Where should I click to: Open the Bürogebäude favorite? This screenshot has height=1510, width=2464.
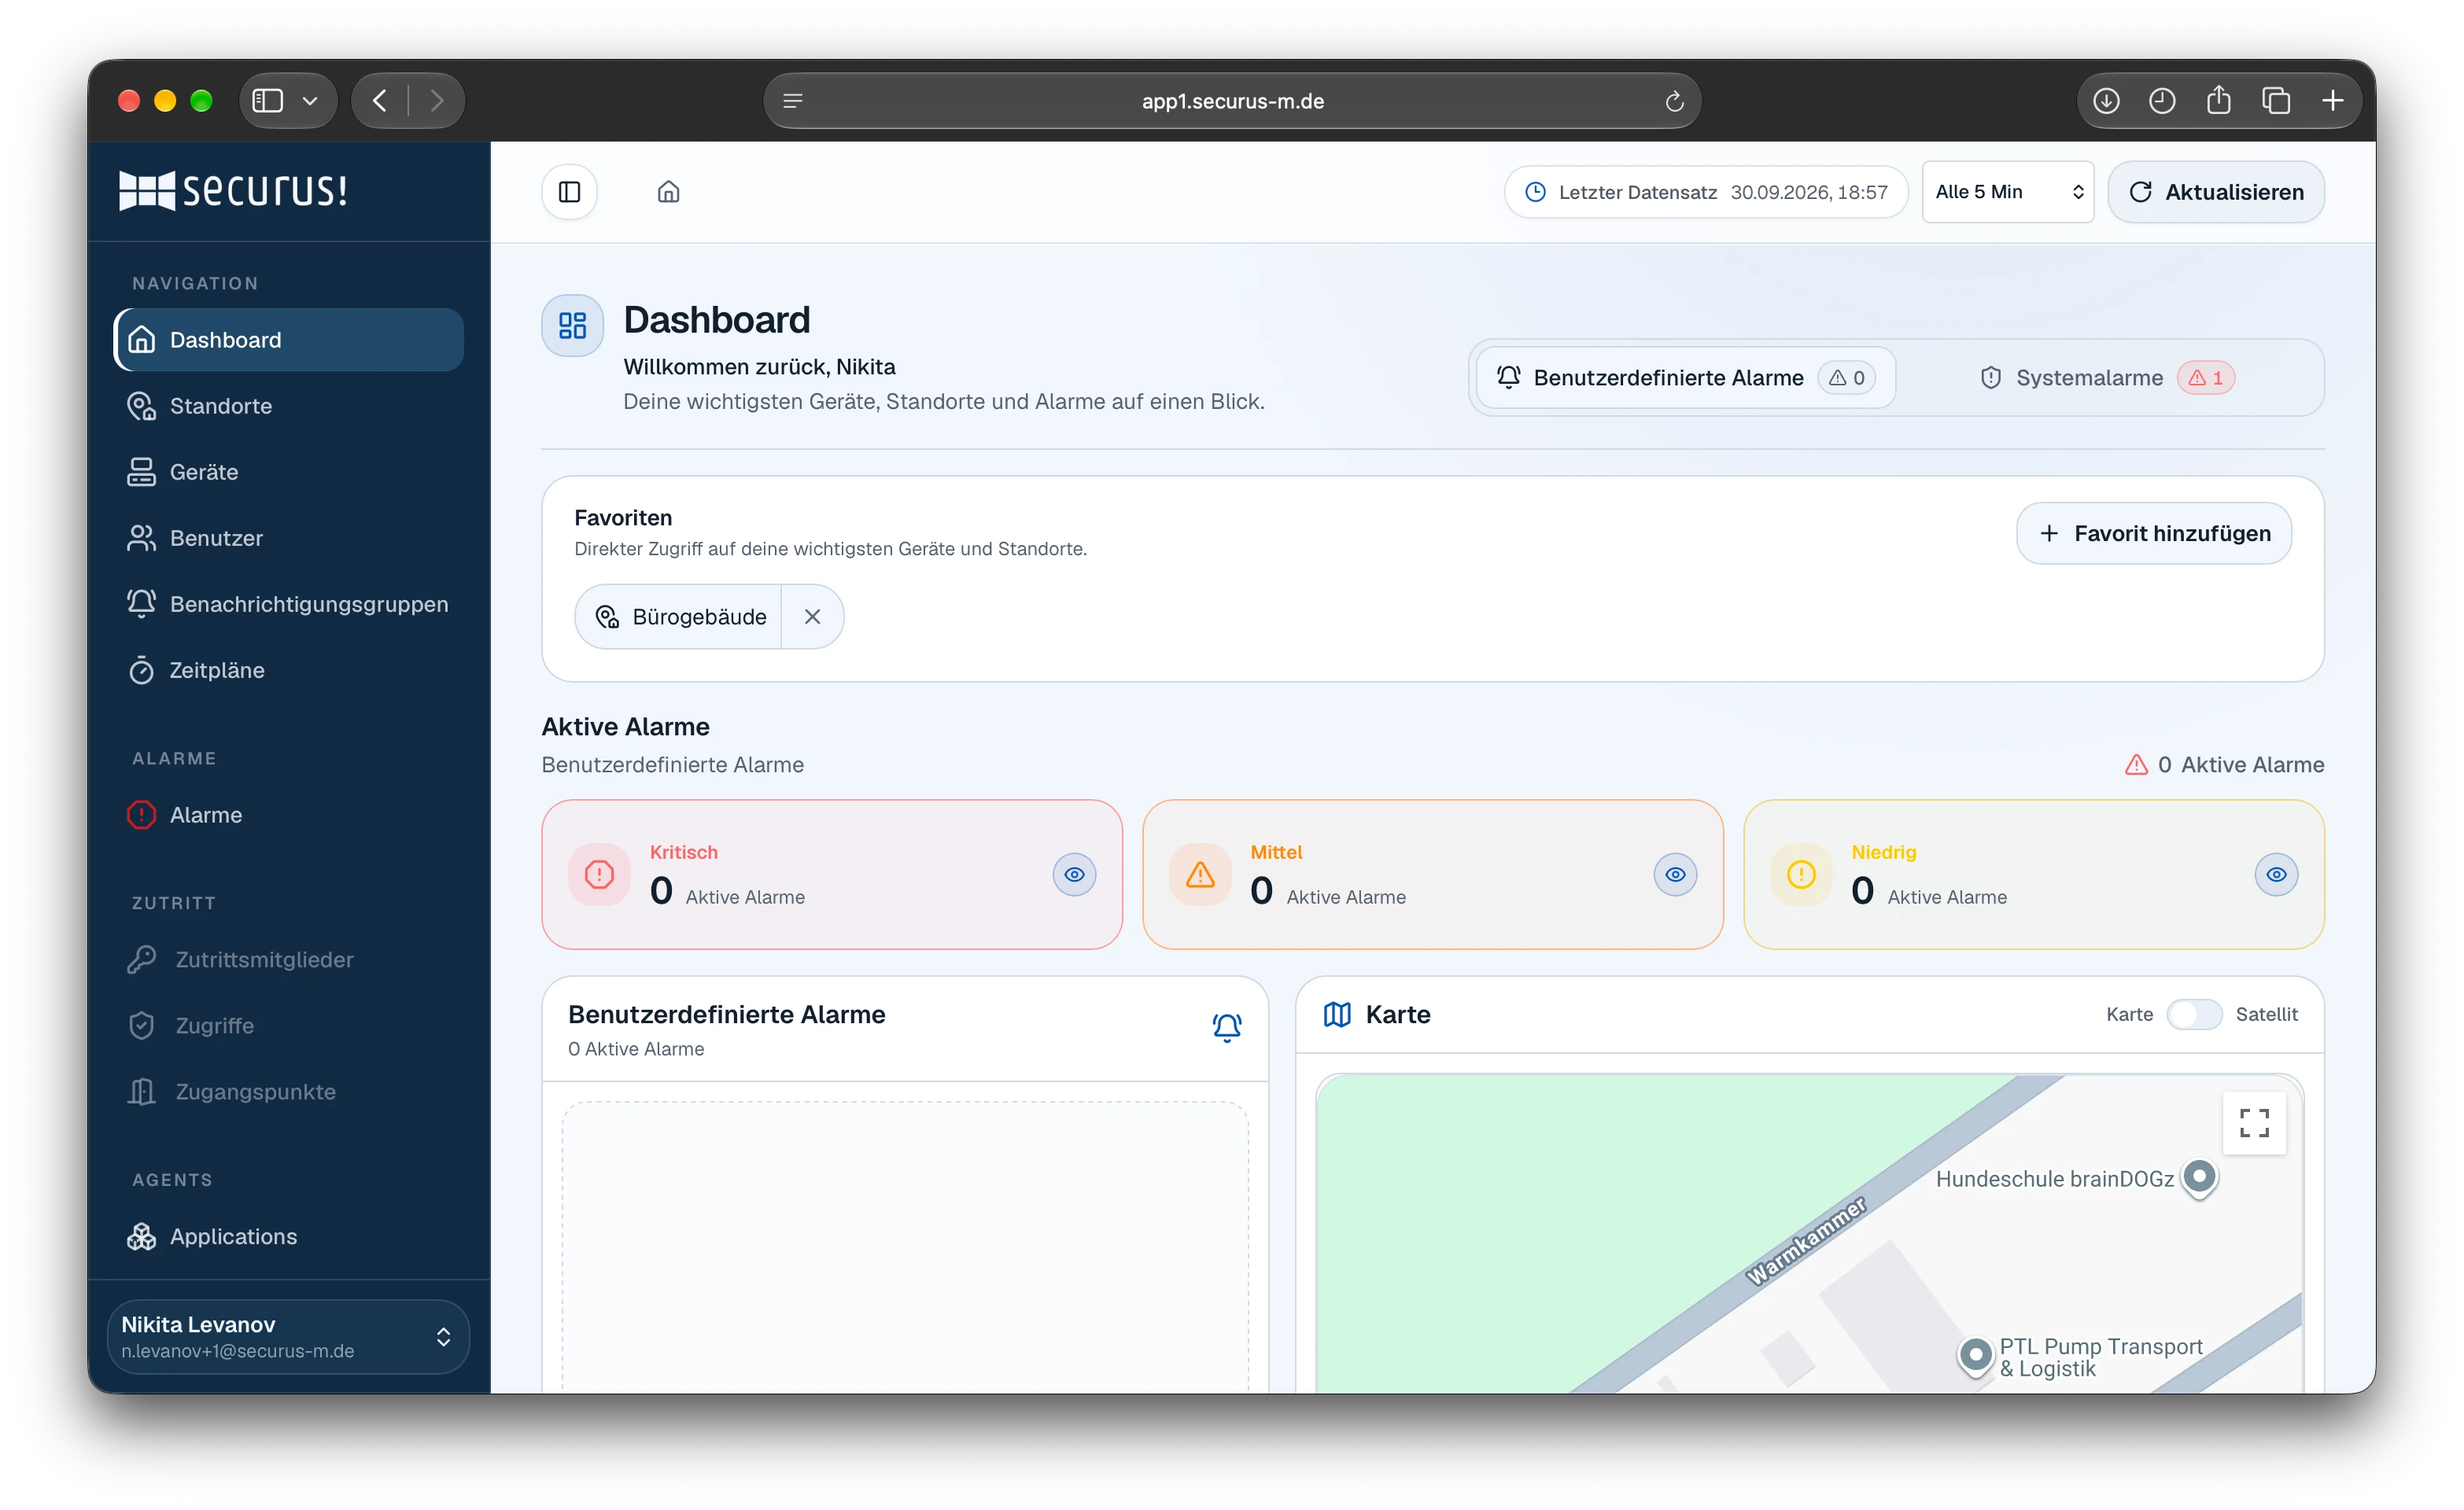tap(679, 616)
